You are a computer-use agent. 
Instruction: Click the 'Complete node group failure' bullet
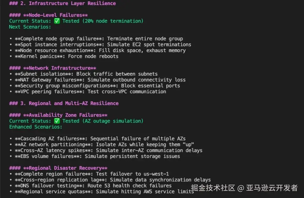(96, 39)
